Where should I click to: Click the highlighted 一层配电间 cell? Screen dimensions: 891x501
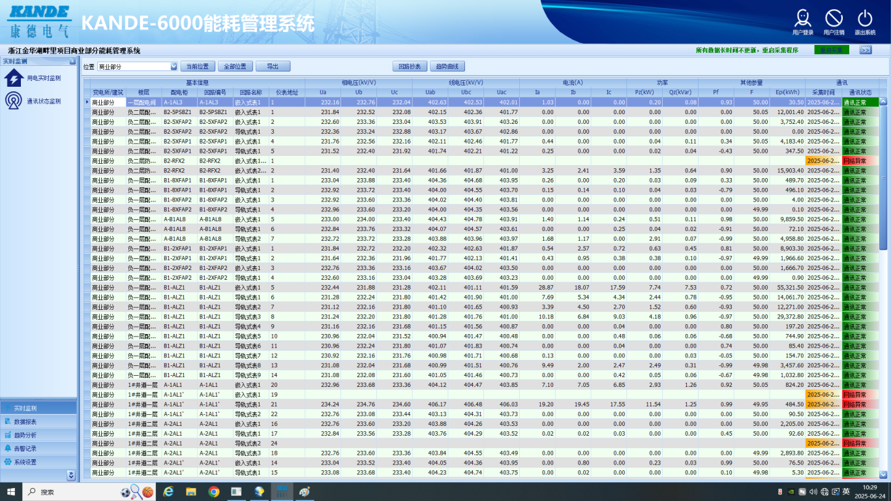[x=143, y=102]
